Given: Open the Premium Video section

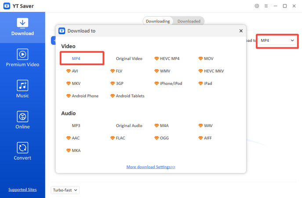Looking at the screenshot, I should (22, 58).
